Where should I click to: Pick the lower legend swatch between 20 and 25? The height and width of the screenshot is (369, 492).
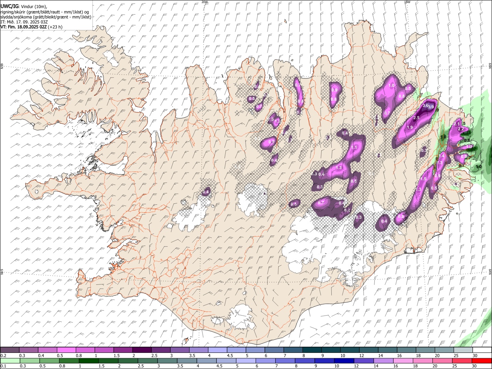point(442,361)
